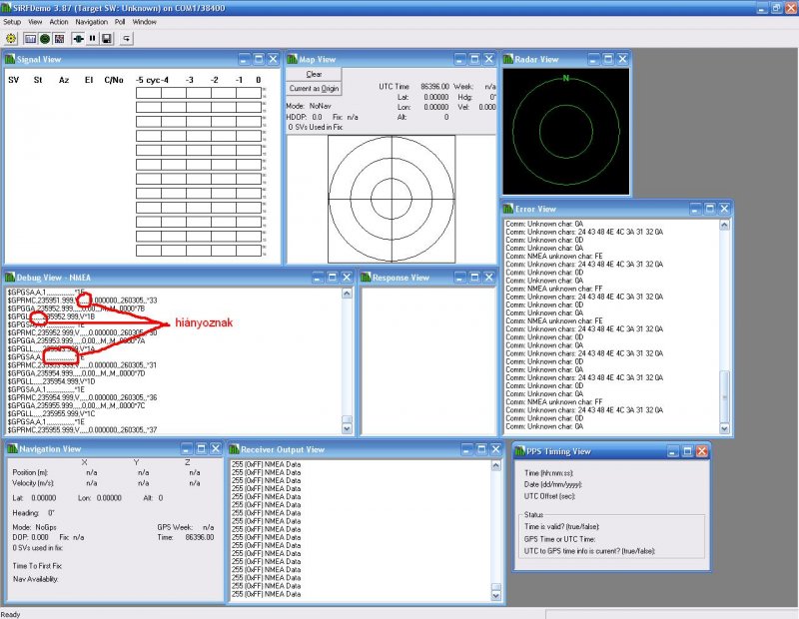Click Error View scrollbar down arrow

[725, 428]
